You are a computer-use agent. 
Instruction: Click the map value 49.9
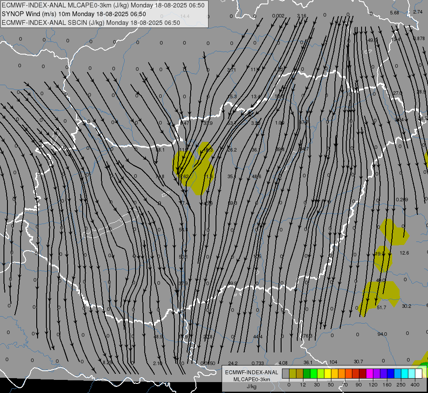coord(232,283)
